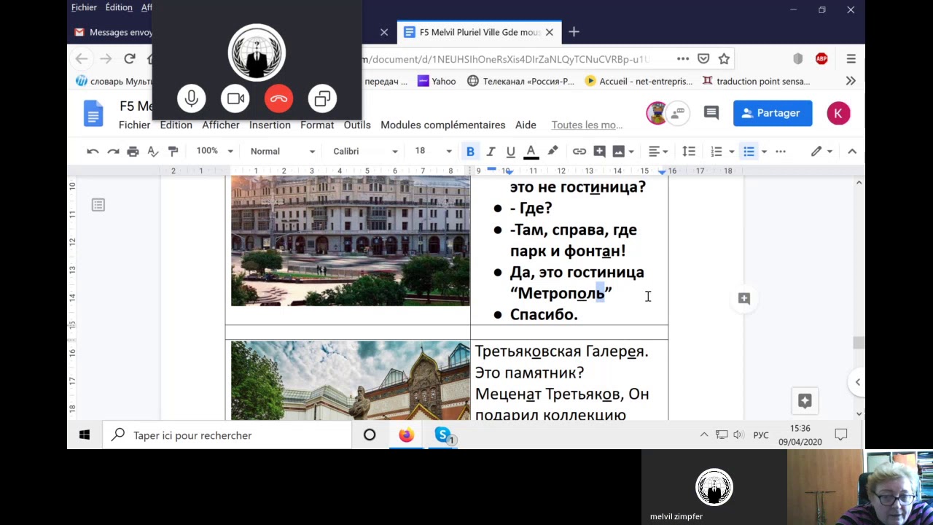Open the editing mode pencil dropdown
The height and width of the screenshot is (525, 933).
(821, 151)
